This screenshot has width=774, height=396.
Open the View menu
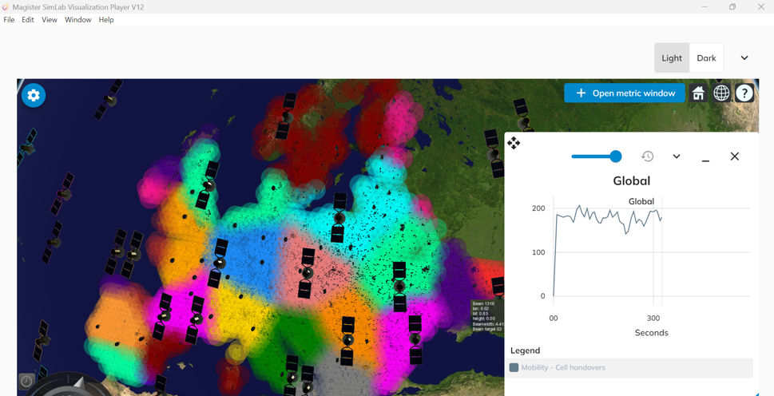coord(50,20)
